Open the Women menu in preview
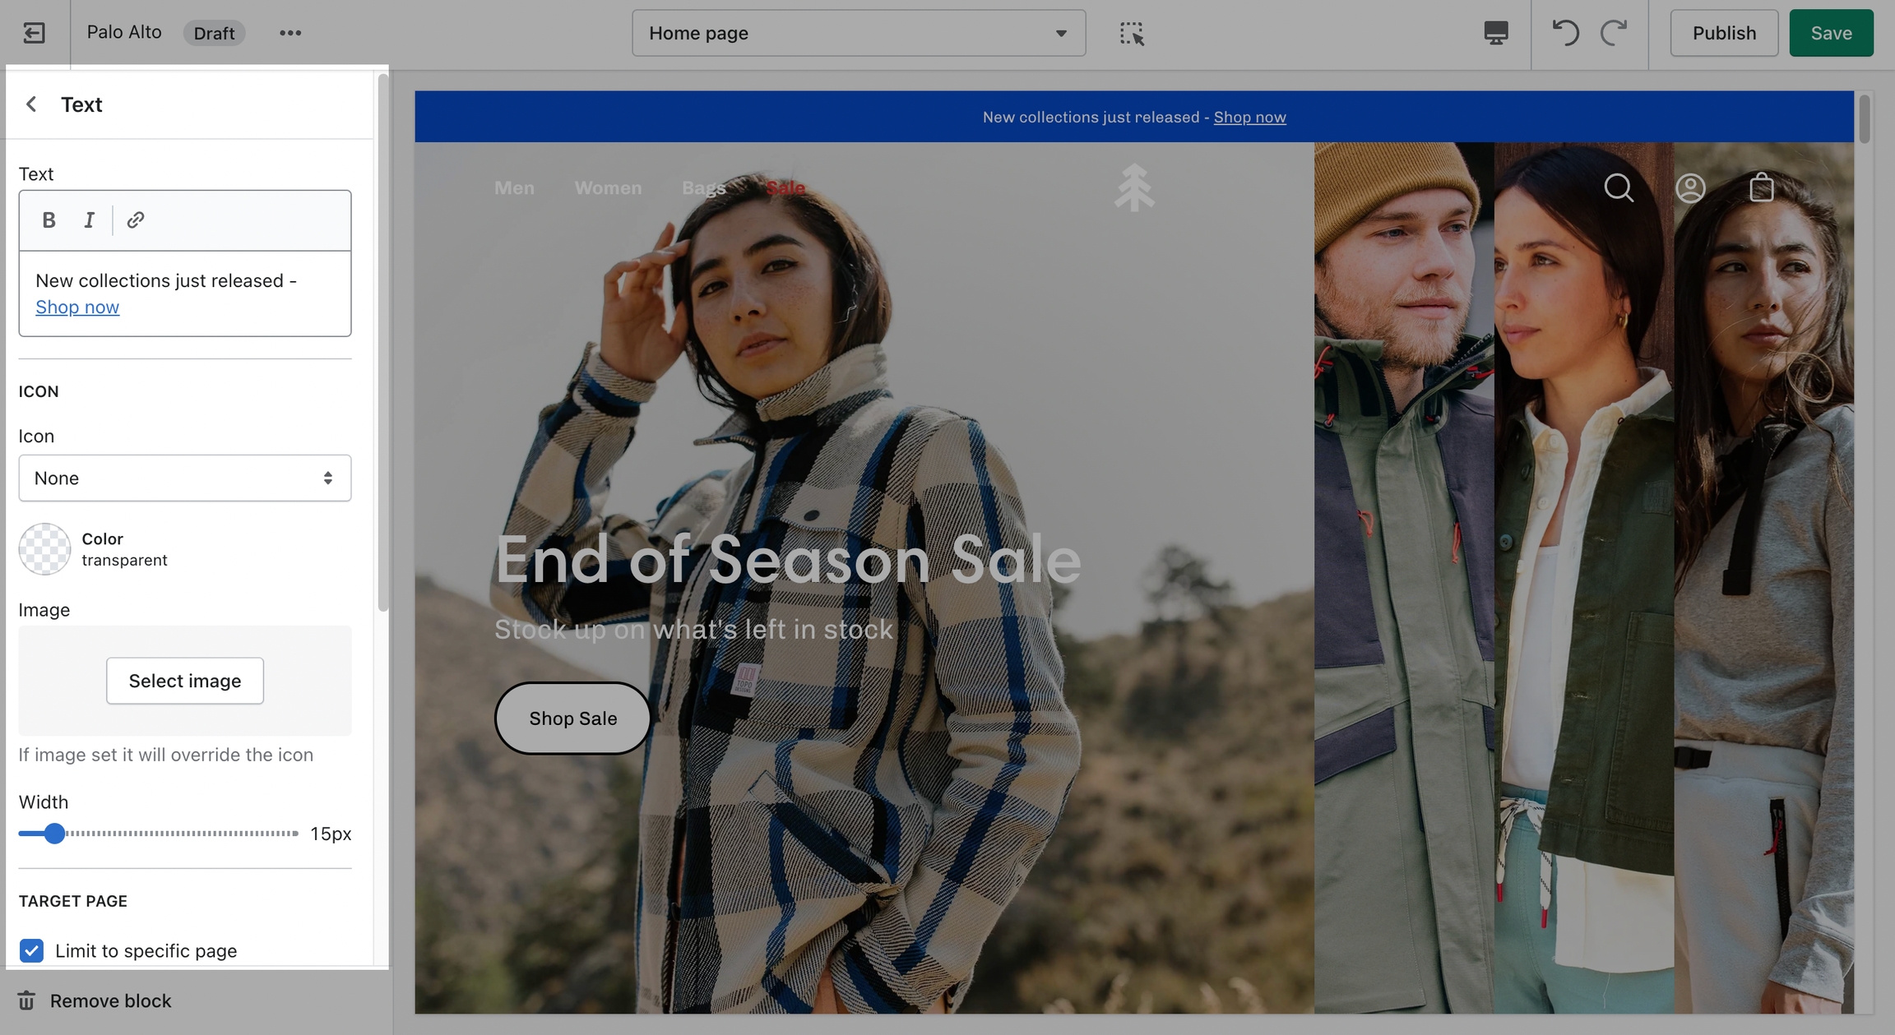1895x1035 pixels. pyautogui.click(x=608, y=187)
